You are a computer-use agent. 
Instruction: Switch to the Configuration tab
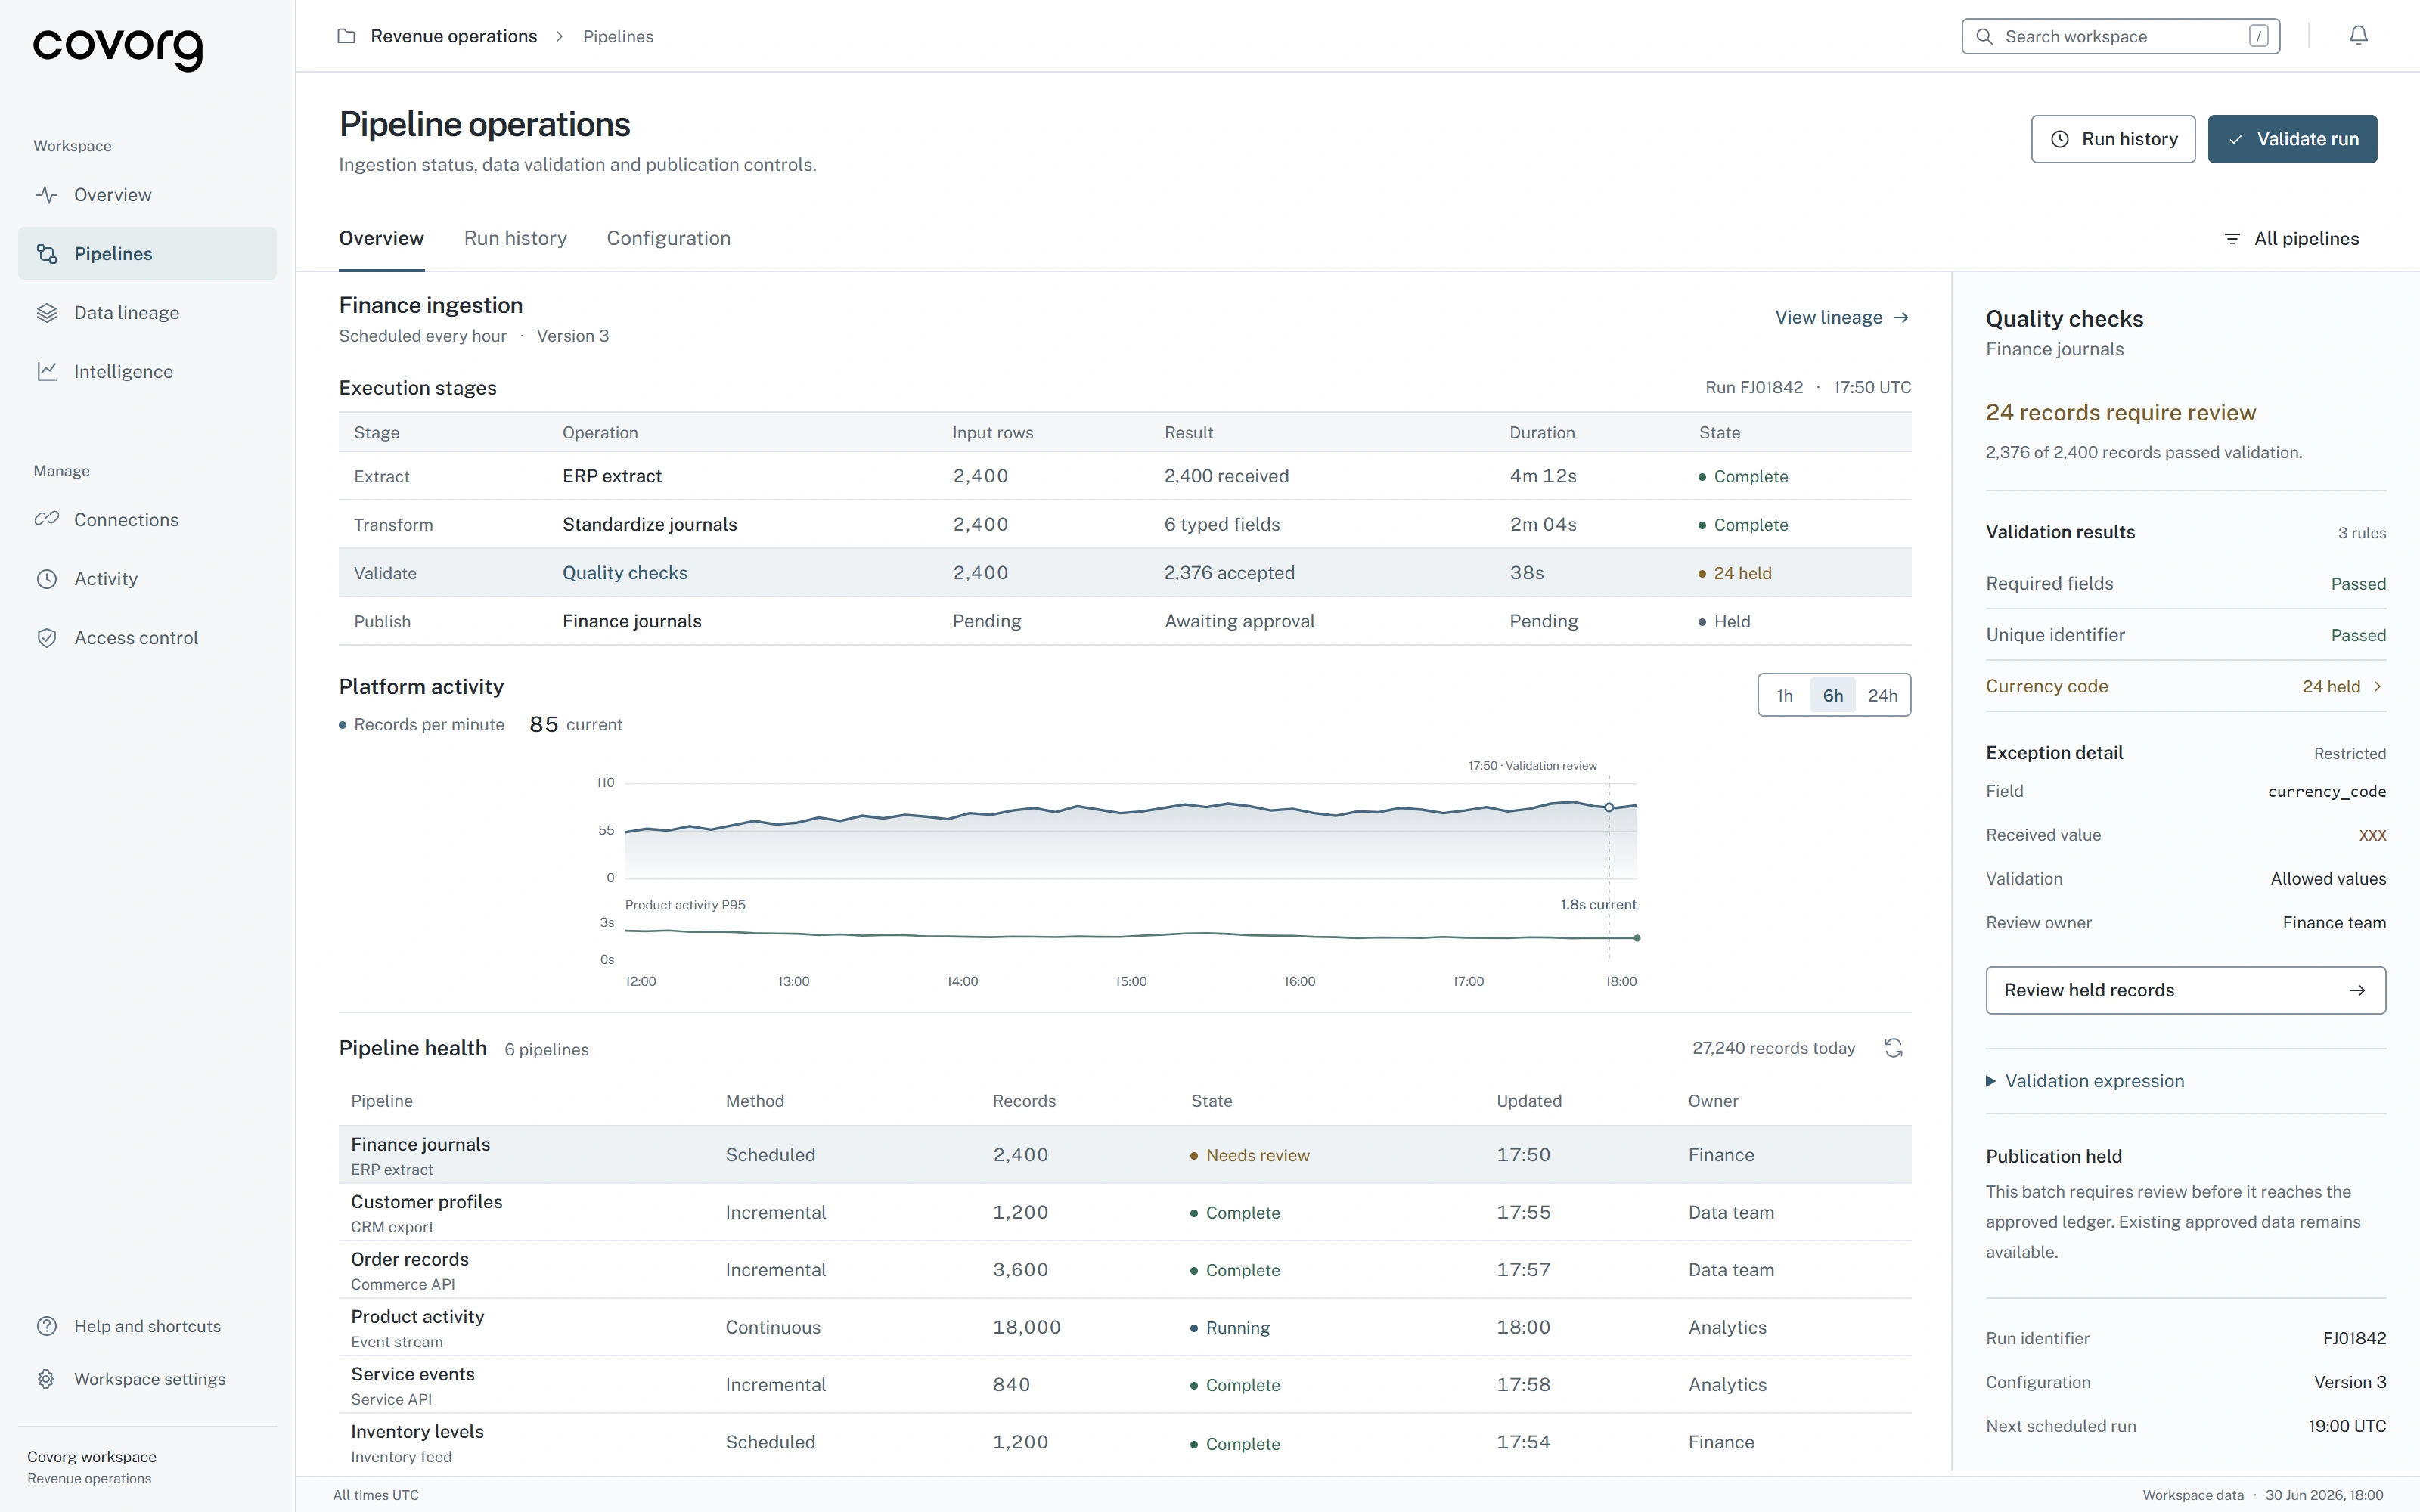(668, 238)
